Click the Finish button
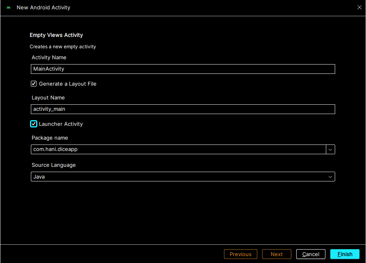Viewport: 366px width, 263px height. tap(345, 254)
